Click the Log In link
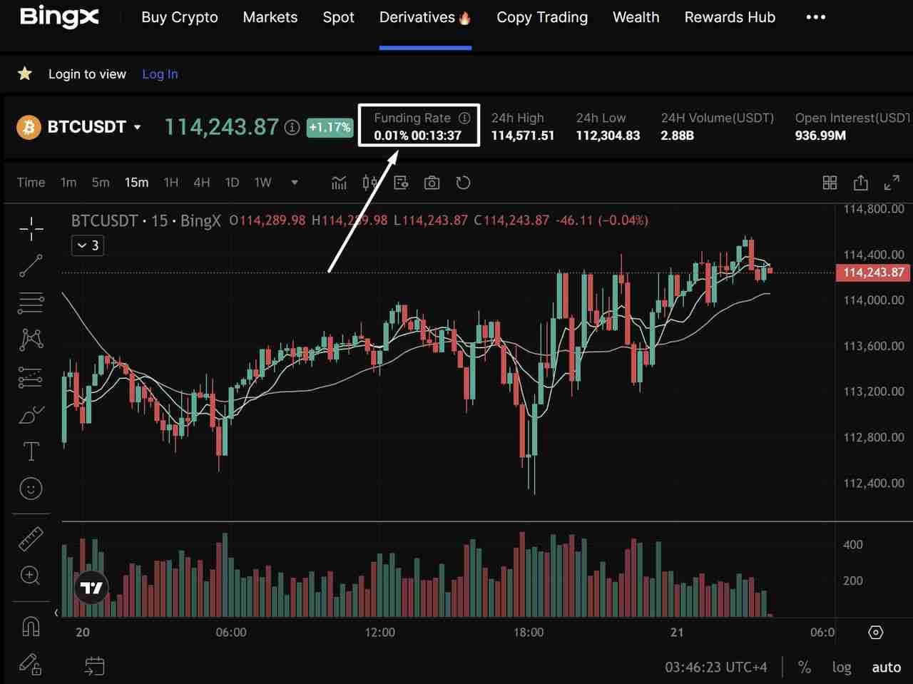The height and width of the screenshot is (684, 913). point(160,74)
